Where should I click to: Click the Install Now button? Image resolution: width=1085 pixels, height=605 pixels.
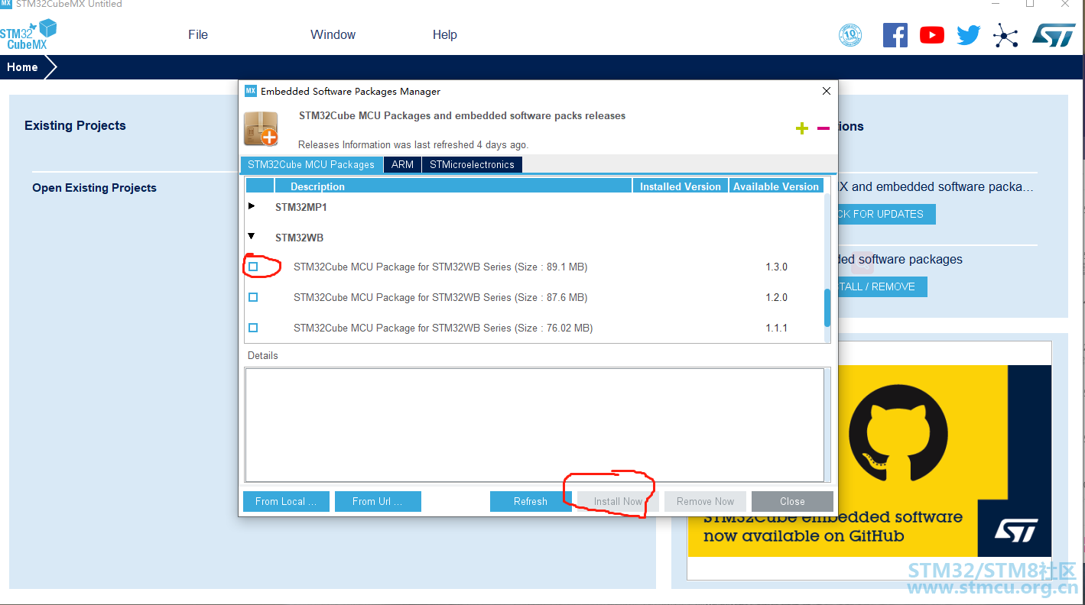pyautogui.click(x=618, y=501)
